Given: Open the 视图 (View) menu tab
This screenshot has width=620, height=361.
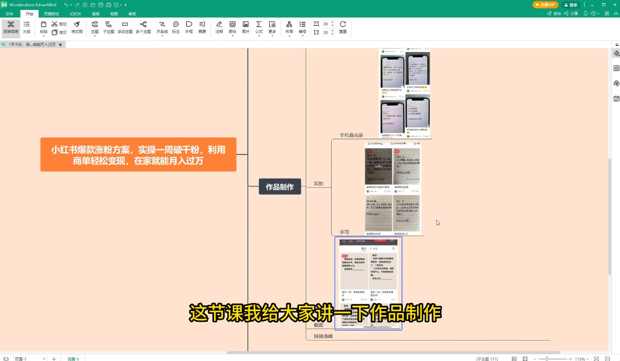Looking at the screenshot, I should click(x=113, y=13).
